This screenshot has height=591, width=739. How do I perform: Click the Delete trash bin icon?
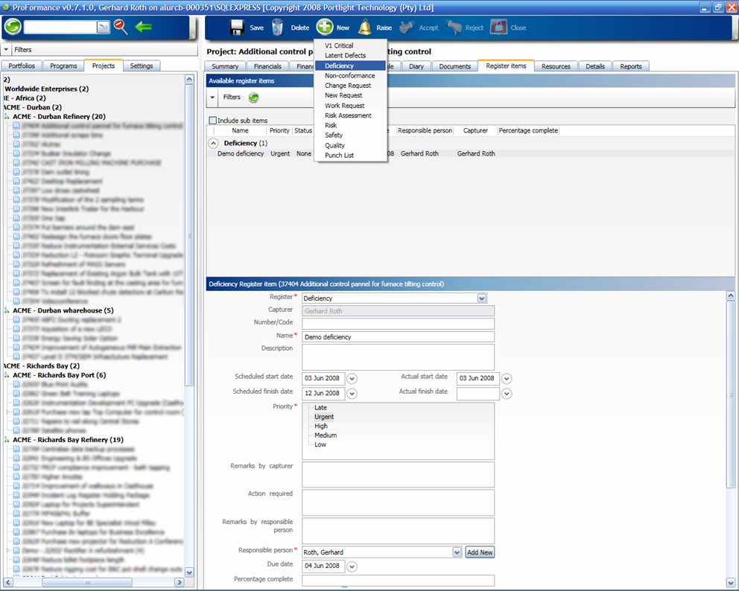(x=278, y=28)
